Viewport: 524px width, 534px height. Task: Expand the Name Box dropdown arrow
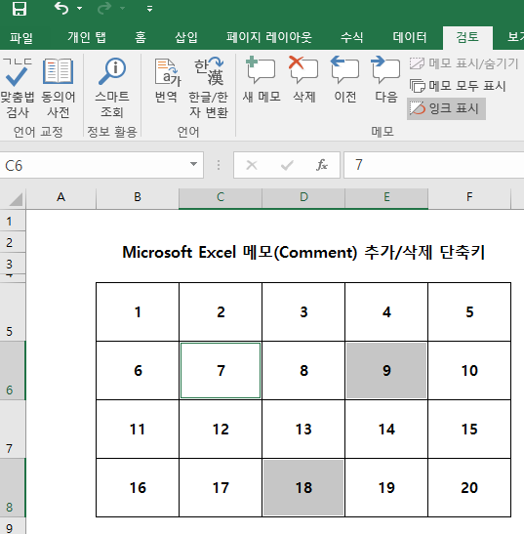(x=193, y=164)
